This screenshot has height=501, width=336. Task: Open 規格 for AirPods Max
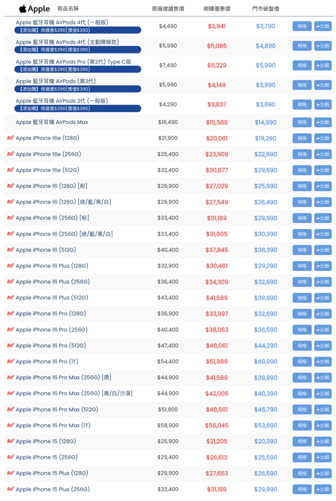[302, 122]
